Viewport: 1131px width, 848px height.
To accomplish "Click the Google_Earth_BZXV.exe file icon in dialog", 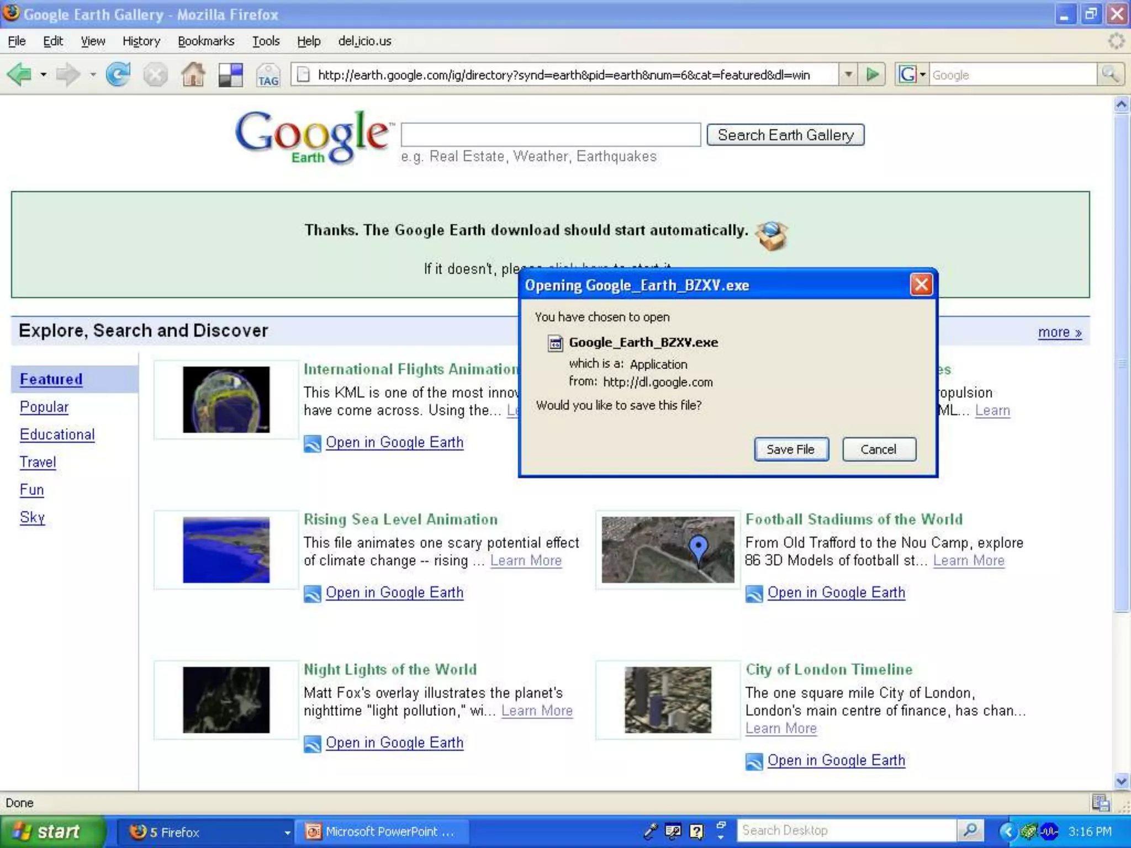I will coord(555,343).
